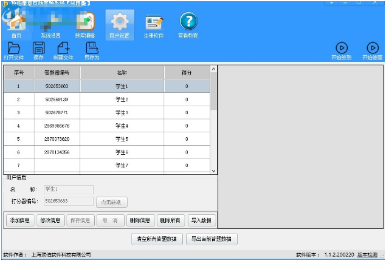386x261 pixels.
Task: Click the 添加信息 button
Action: 19,220
